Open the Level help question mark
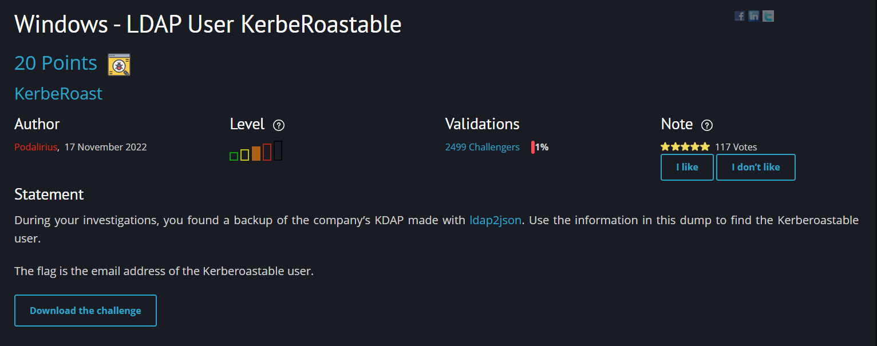Viewport: 877px width, 346px height. tap(279, 125)
